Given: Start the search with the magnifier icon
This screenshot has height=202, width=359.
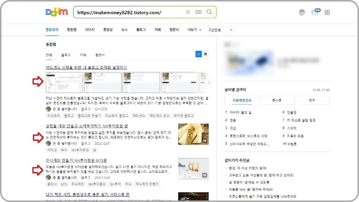Looking at the screenshot, I should tap(209, 12).
